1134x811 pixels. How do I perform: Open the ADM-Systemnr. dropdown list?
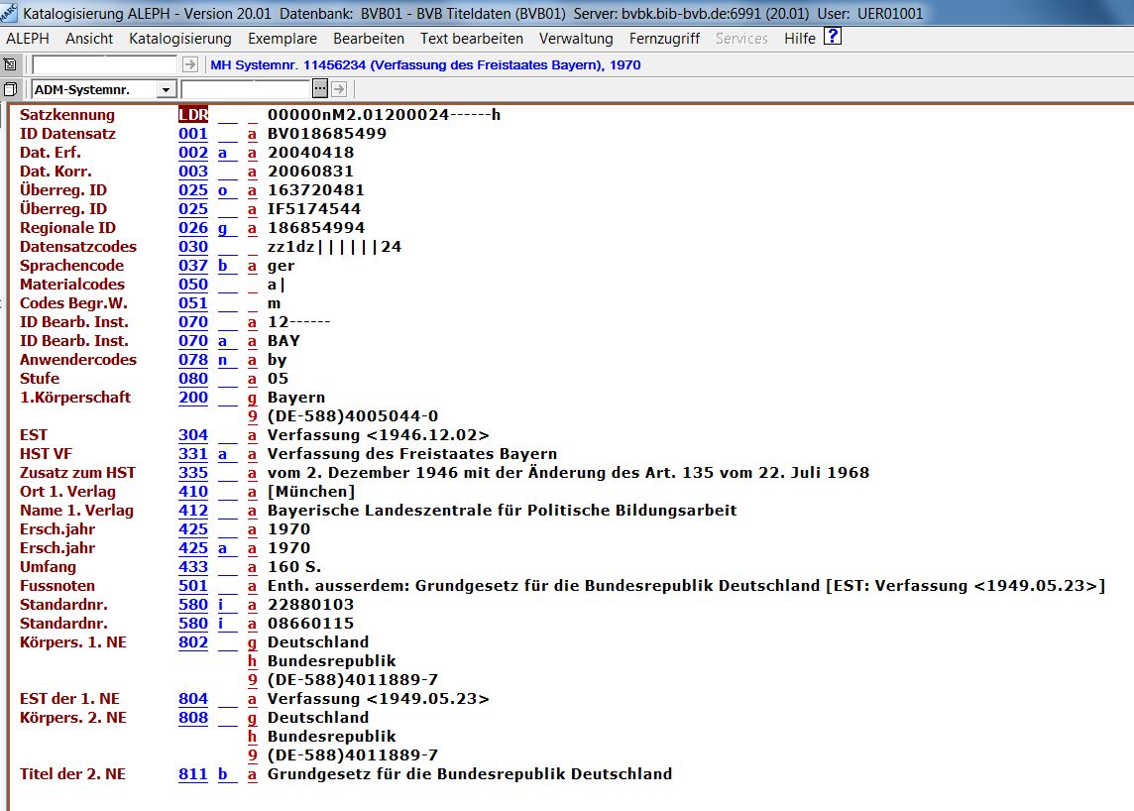click(166, 90)
